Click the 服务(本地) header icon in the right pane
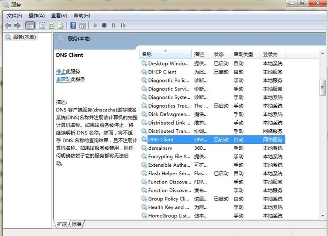 tap(61, 38)
